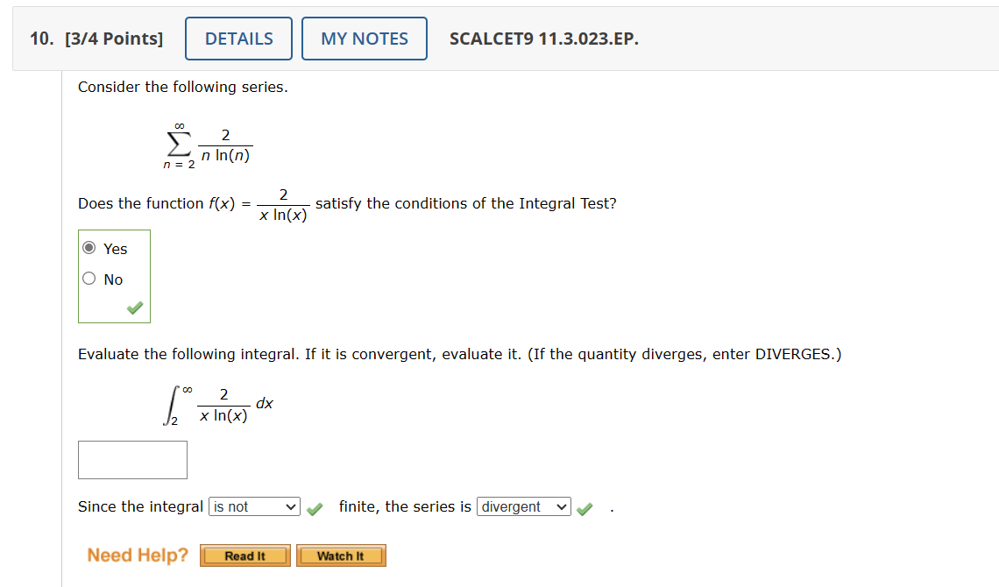Screen dimensions: 999x587
Task: Choose 'is not' from the integral dropdown
Action: click(254, 506)
